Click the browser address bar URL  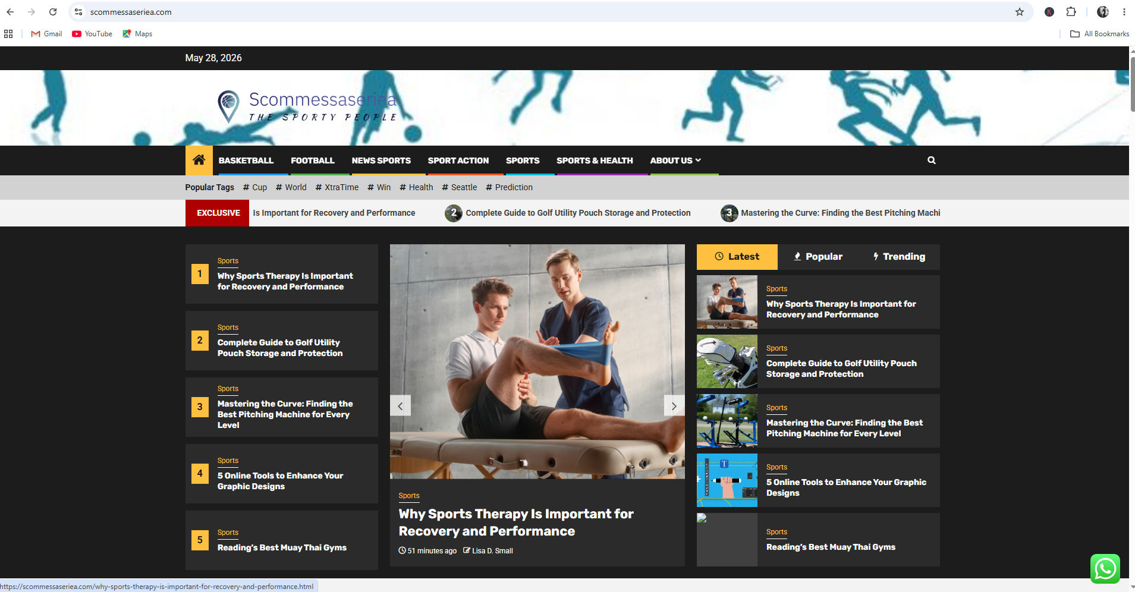pos(131,12)
